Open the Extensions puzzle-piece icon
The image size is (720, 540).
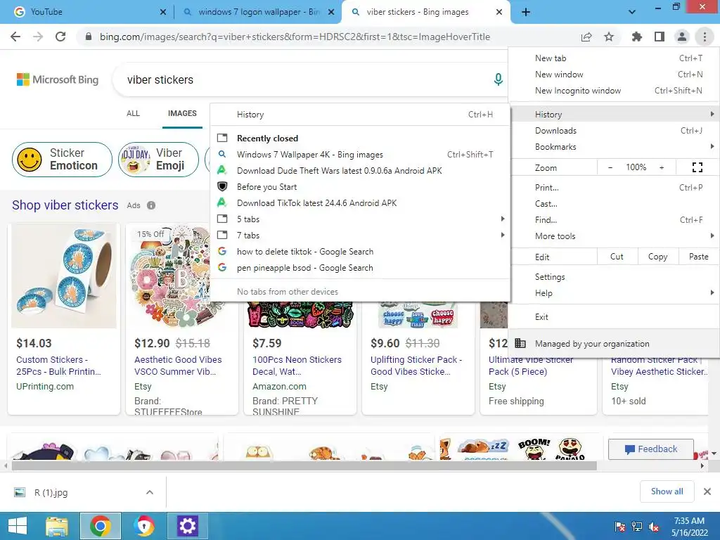point(636,37)
